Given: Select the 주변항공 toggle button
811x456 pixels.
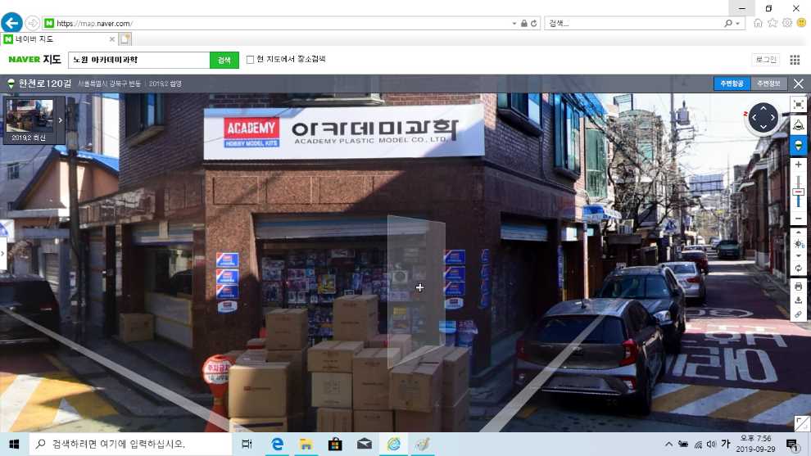Looking at the screenshot, I should point(732,84).
